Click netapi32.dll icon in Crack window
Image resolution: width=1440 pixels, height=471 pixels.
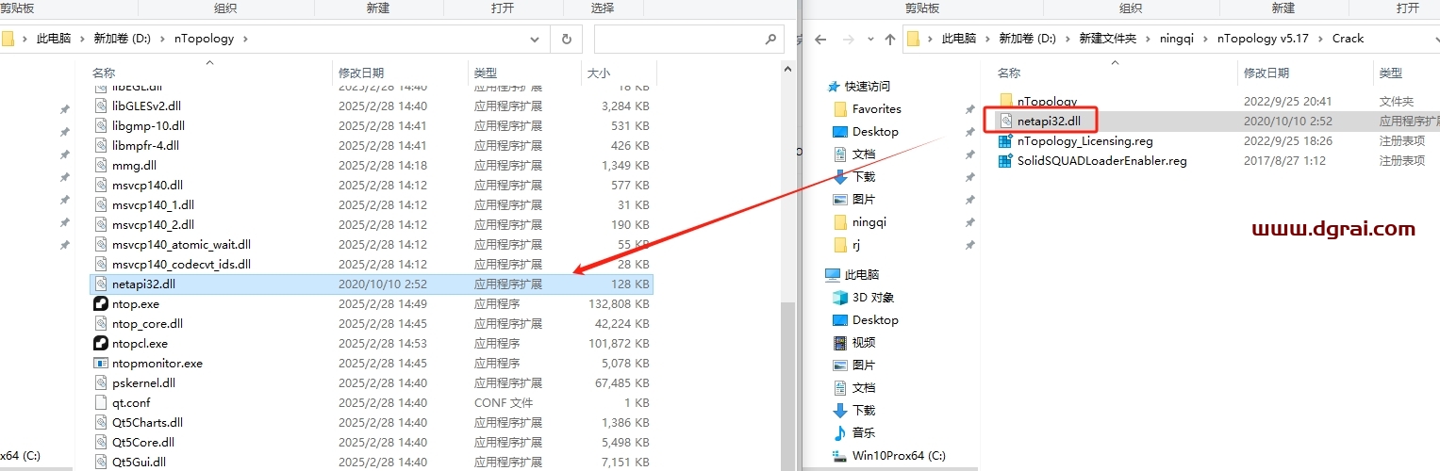1006,121
